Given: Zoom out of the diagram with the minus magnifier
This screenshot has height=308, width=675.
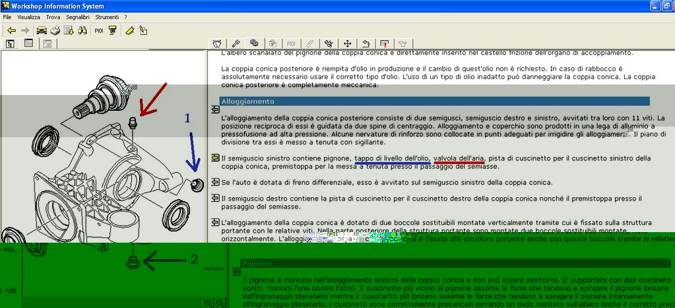Looking at the screenshot, I should pyautogui.click(x=220, y=303).
